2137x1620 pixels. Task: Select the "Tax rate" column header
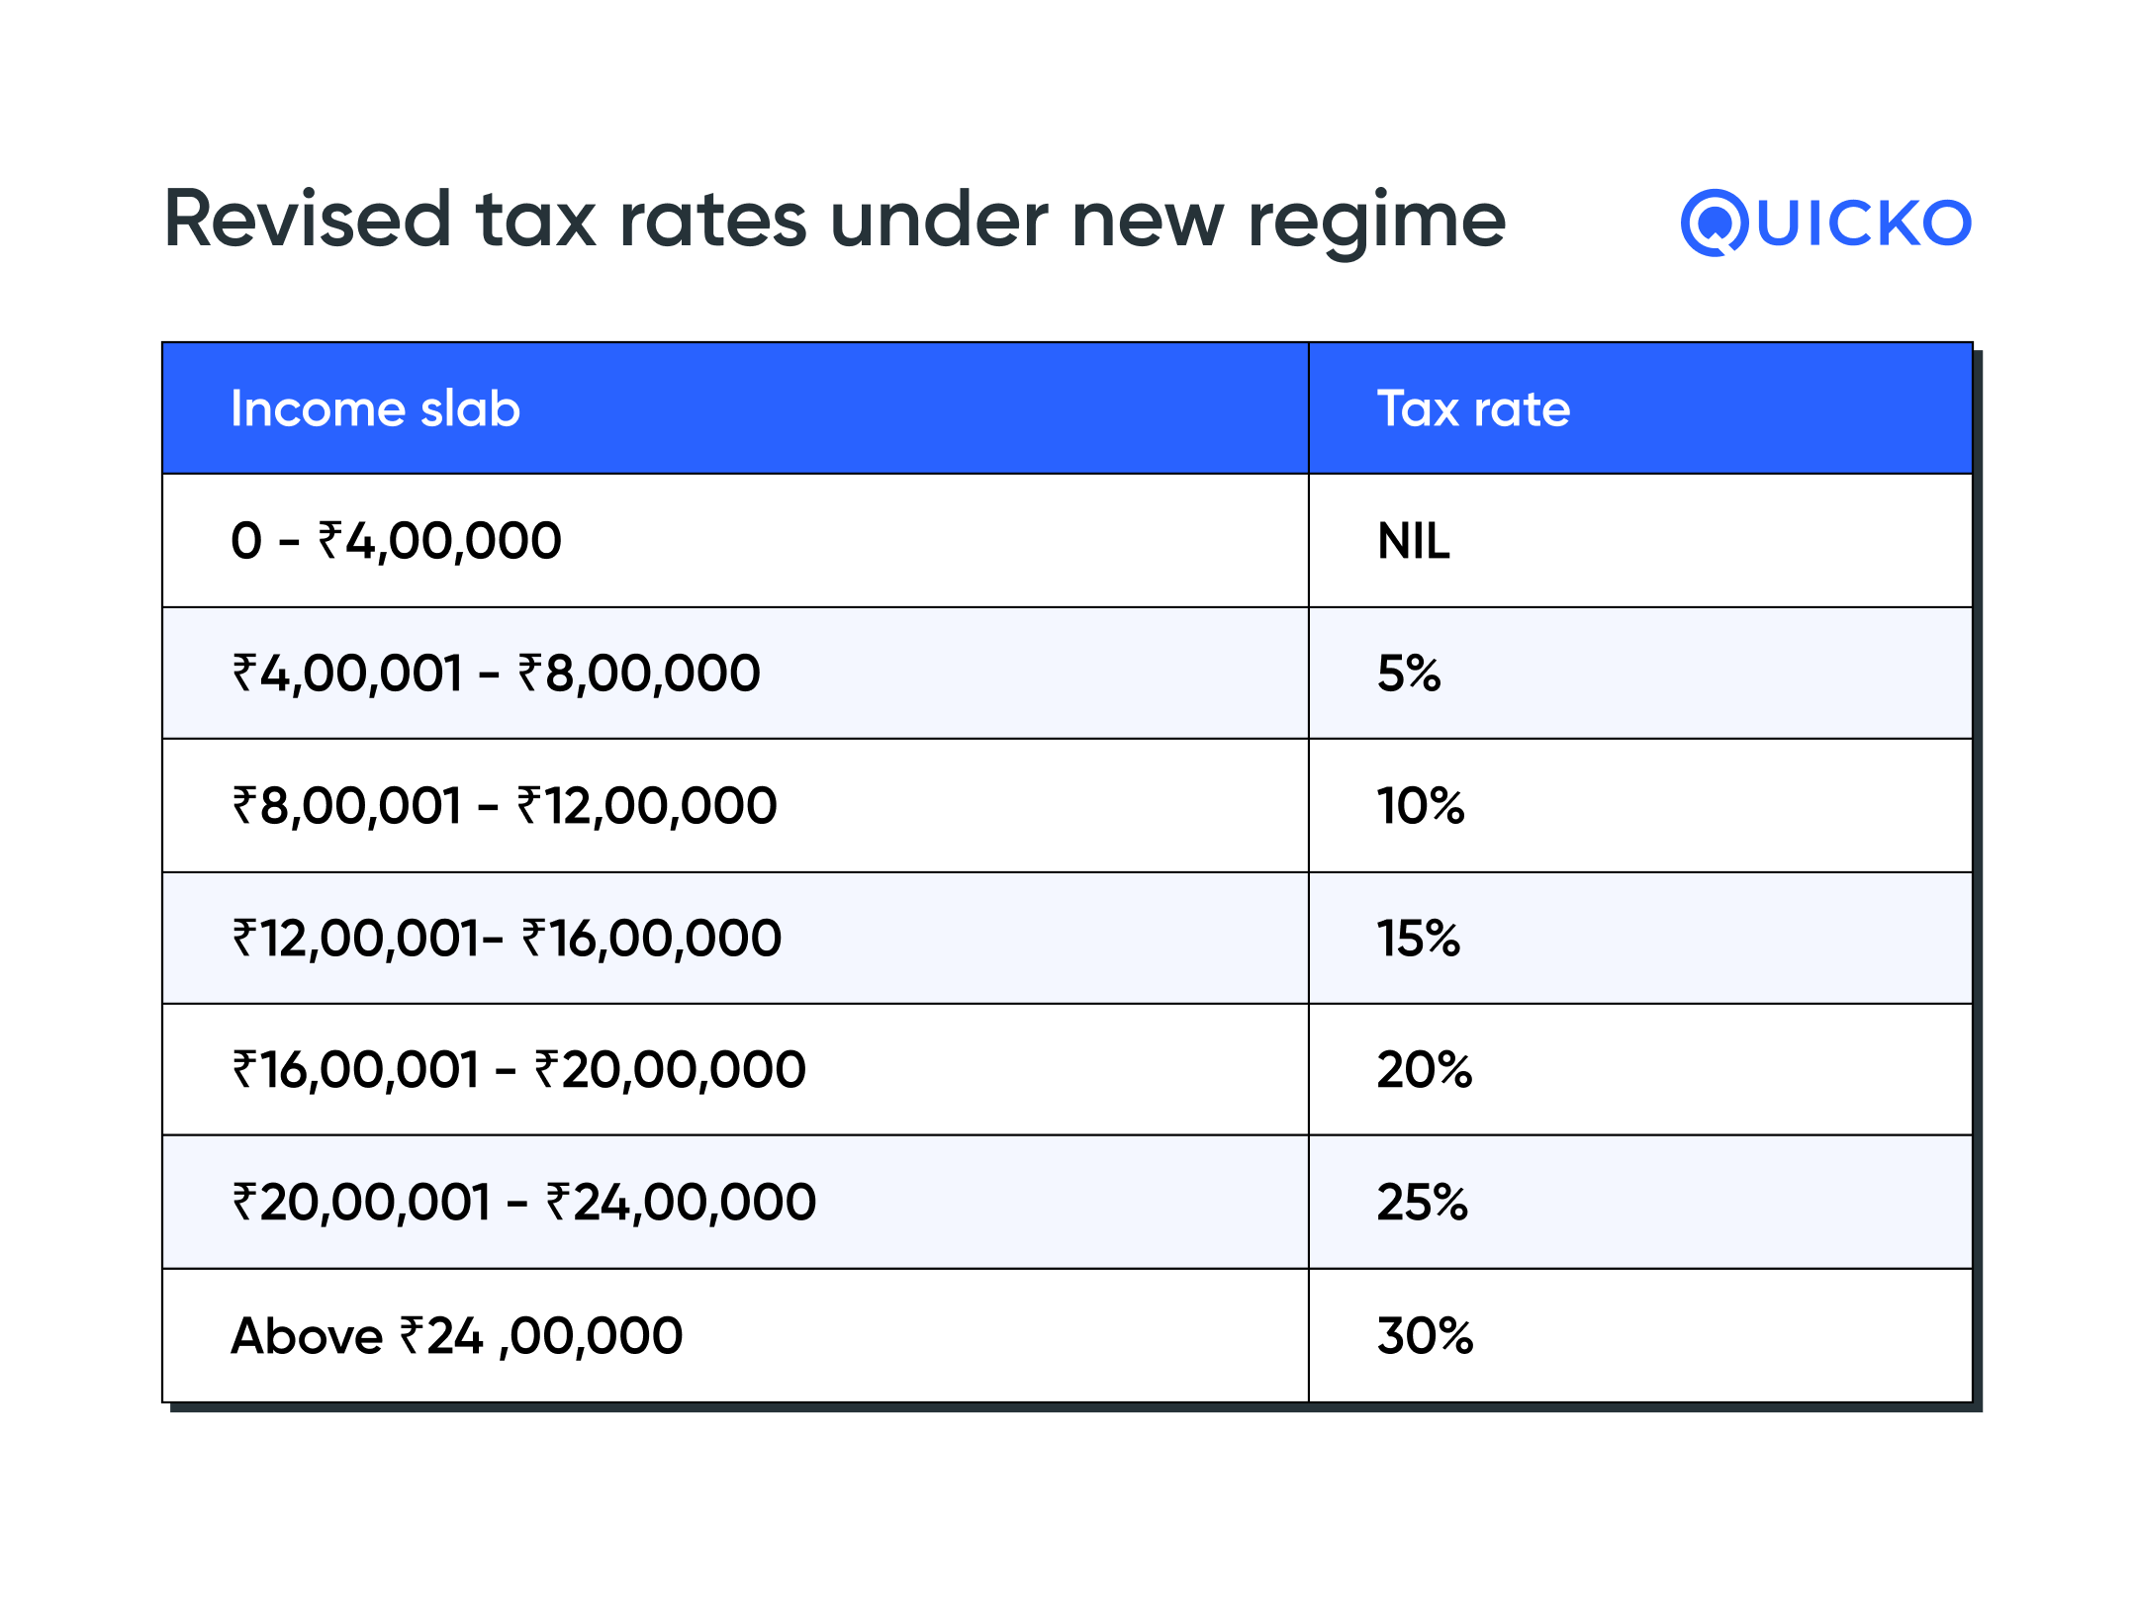click(1473, 408)
